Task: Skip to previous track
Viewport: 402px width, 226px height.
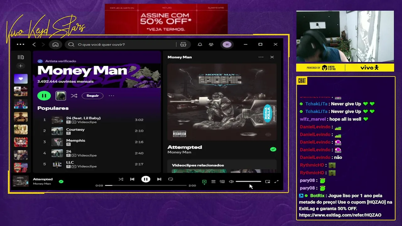Action: (132, 179)
